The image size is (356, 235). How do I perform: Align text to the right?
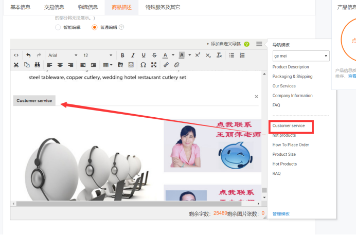pos(70,65)
